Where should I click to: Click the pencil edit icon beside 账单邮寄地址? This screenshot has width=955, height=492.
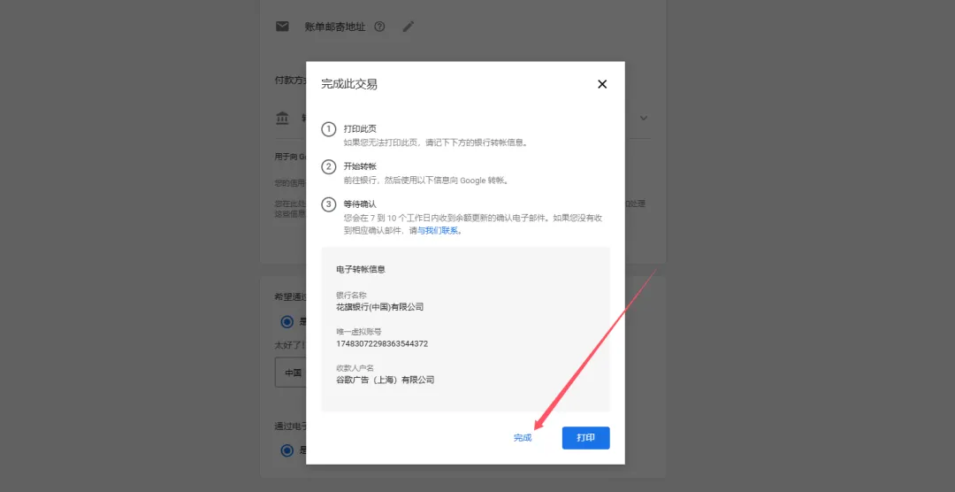pos(408,27)
